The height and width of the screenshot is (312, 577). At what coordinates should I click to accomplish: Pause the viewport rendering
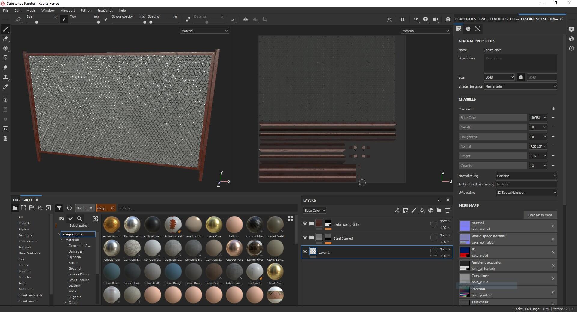[402, 19]
